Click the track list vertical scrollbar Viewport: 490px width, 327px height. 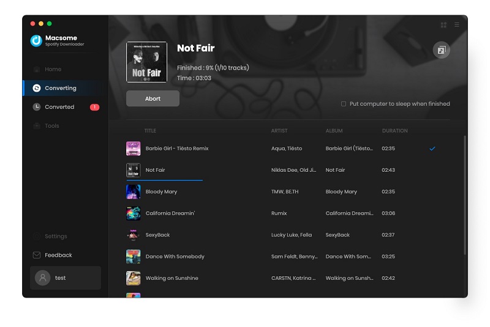tap(465, 195)
